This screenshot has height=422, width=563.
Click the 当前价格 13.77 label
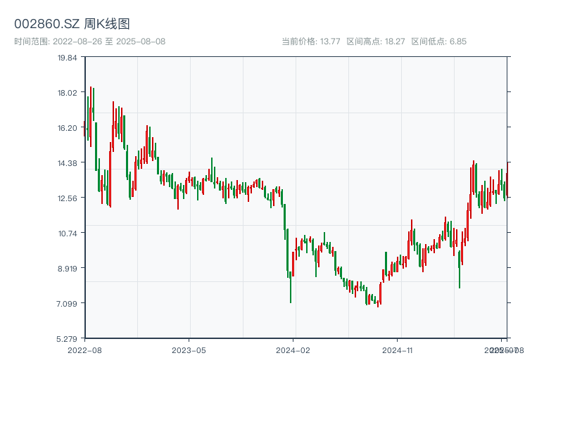coord(311,41)
